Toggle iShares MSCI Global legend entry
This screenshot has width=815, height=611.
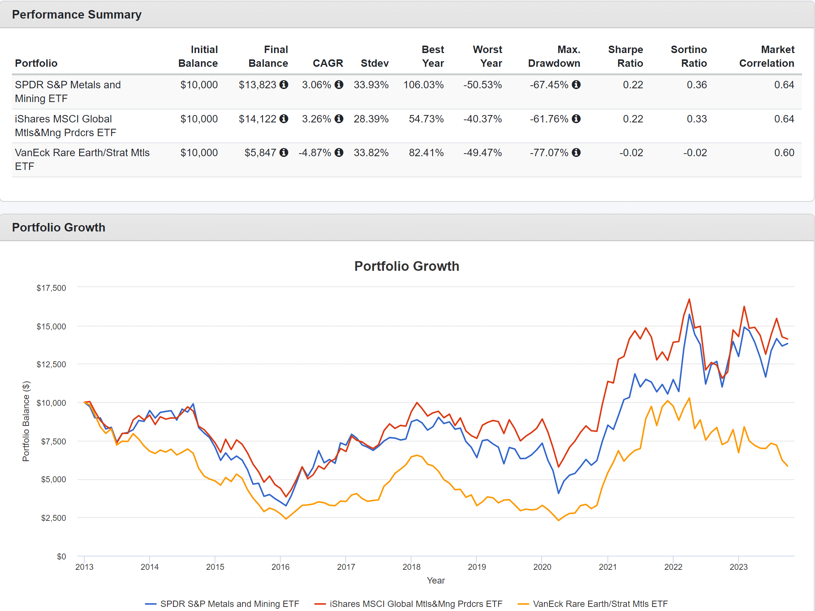click(415, 604)
